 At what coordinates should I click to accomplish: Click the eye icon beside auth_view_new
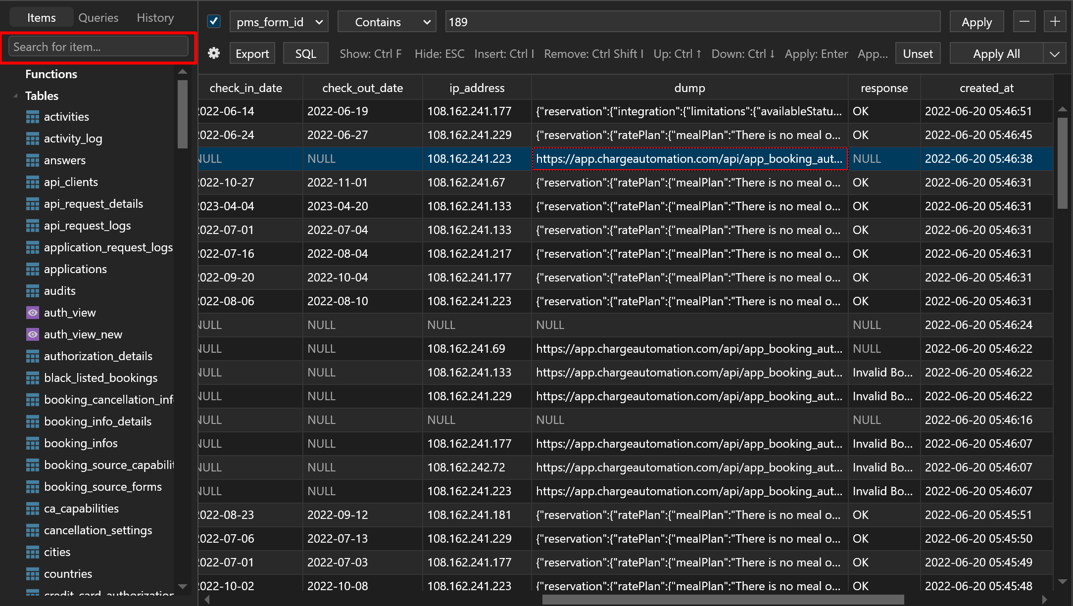33,334
